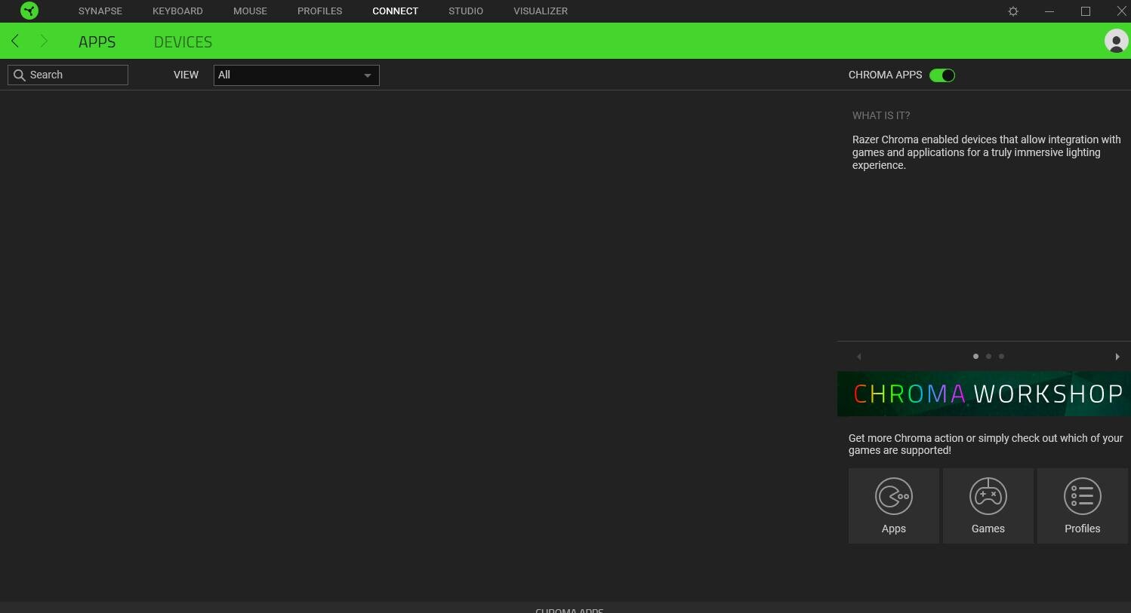
Task: Click the Chroma Workshop banner
Action: 984,394
